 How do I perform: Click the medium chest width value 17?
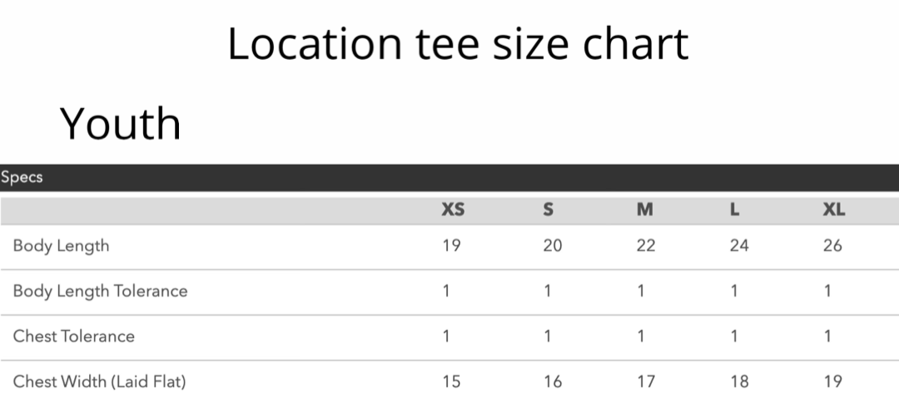[645, 382]
